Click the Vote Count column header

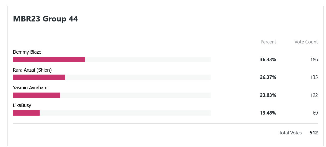306,42
